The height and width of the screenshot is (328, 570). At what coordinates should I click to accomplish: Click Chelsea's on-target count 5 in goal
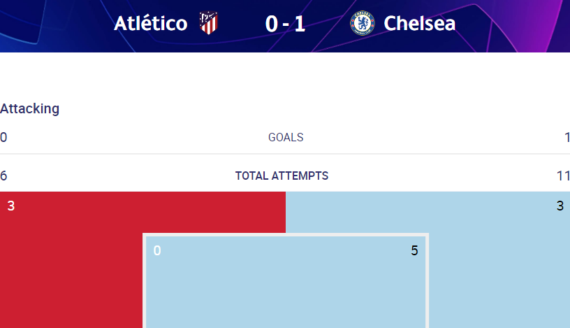pyautogui.click(x=414, y=250)
